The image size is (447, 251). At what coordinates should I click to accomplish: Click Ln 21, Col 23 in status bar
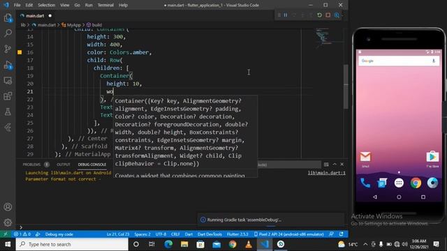coord(118,234)
